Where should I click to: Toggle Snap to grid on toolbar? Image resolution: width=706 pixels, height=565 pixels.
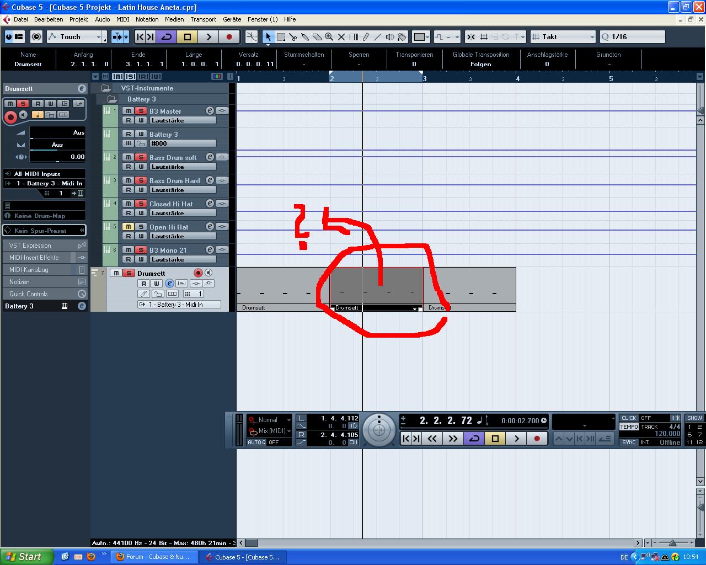(x=470, y=37)
